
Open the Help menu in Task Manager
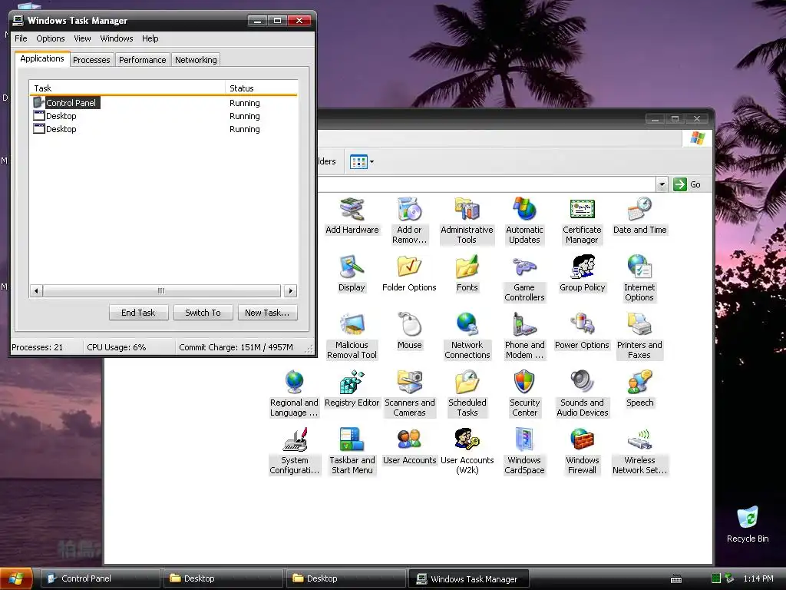pyautogui.click(x=150, y=38)
